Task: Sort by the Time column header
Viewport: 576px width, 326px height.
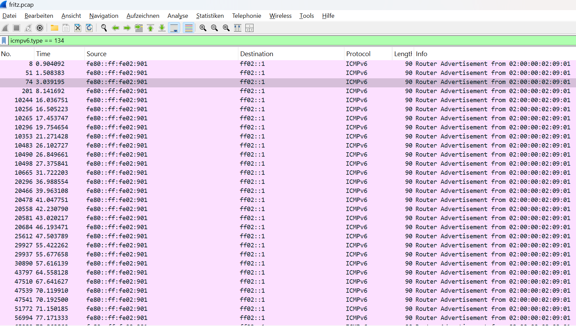Action: click(59, 54)
